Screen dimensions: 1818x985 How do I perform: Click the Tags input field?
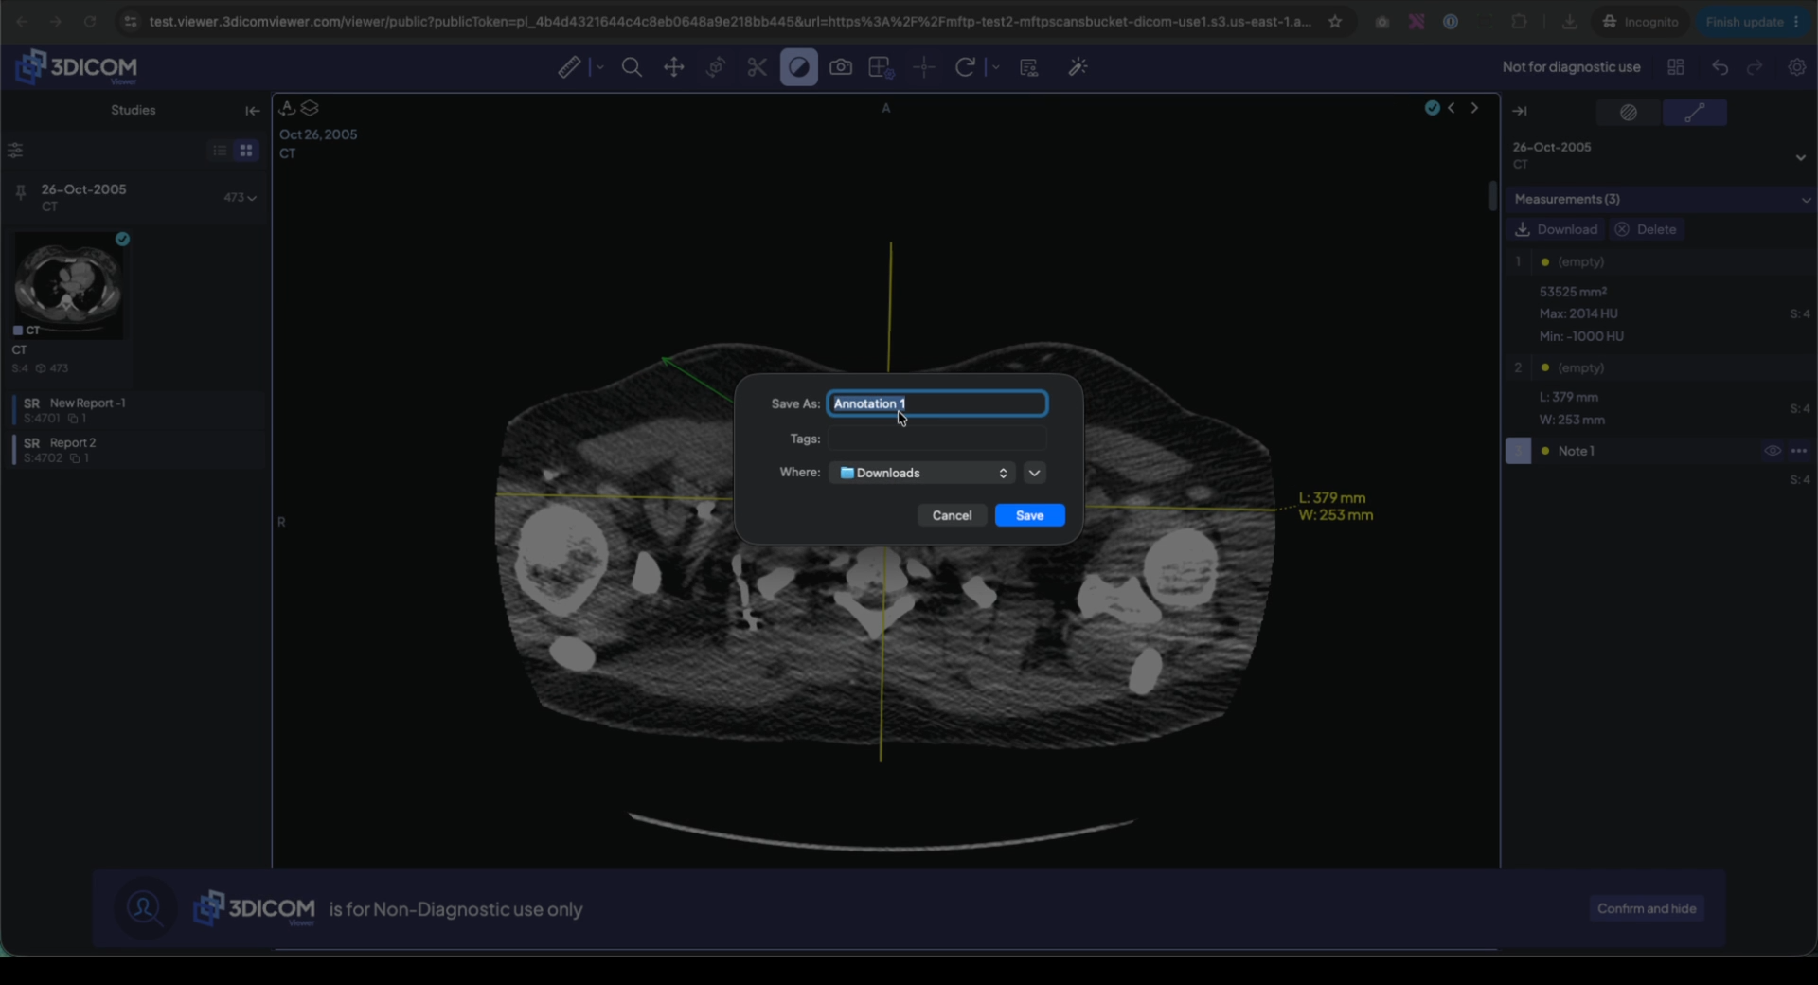coord(937,439)
